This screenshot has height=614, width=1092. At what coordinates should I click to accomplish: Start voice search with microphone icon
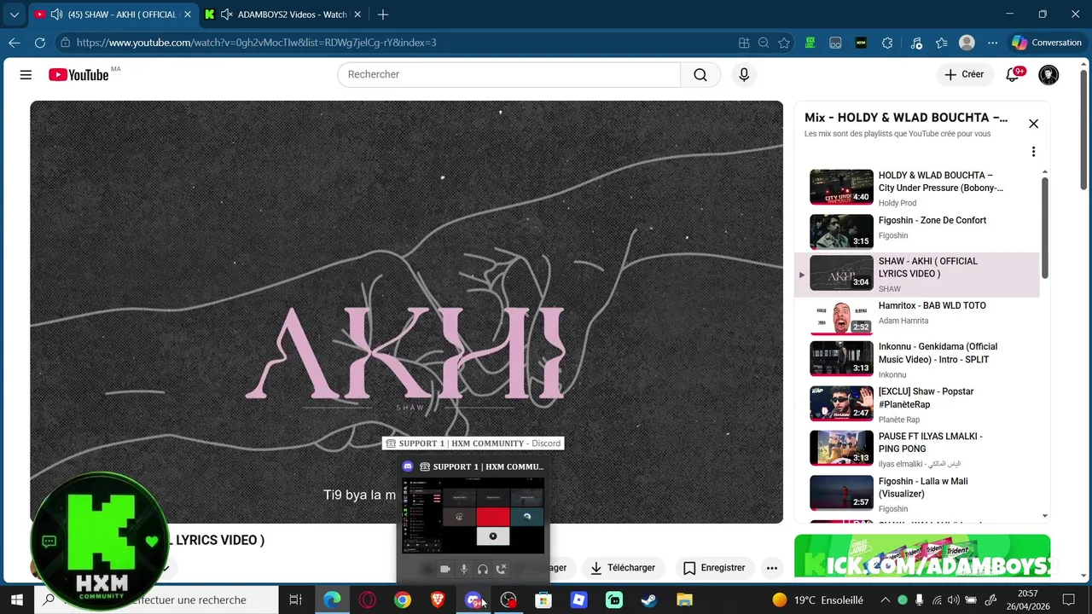click(744, 75)
